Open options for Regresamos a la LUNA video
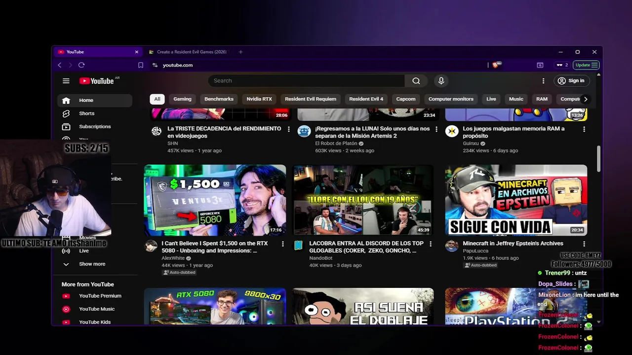 tap(436, 129)
